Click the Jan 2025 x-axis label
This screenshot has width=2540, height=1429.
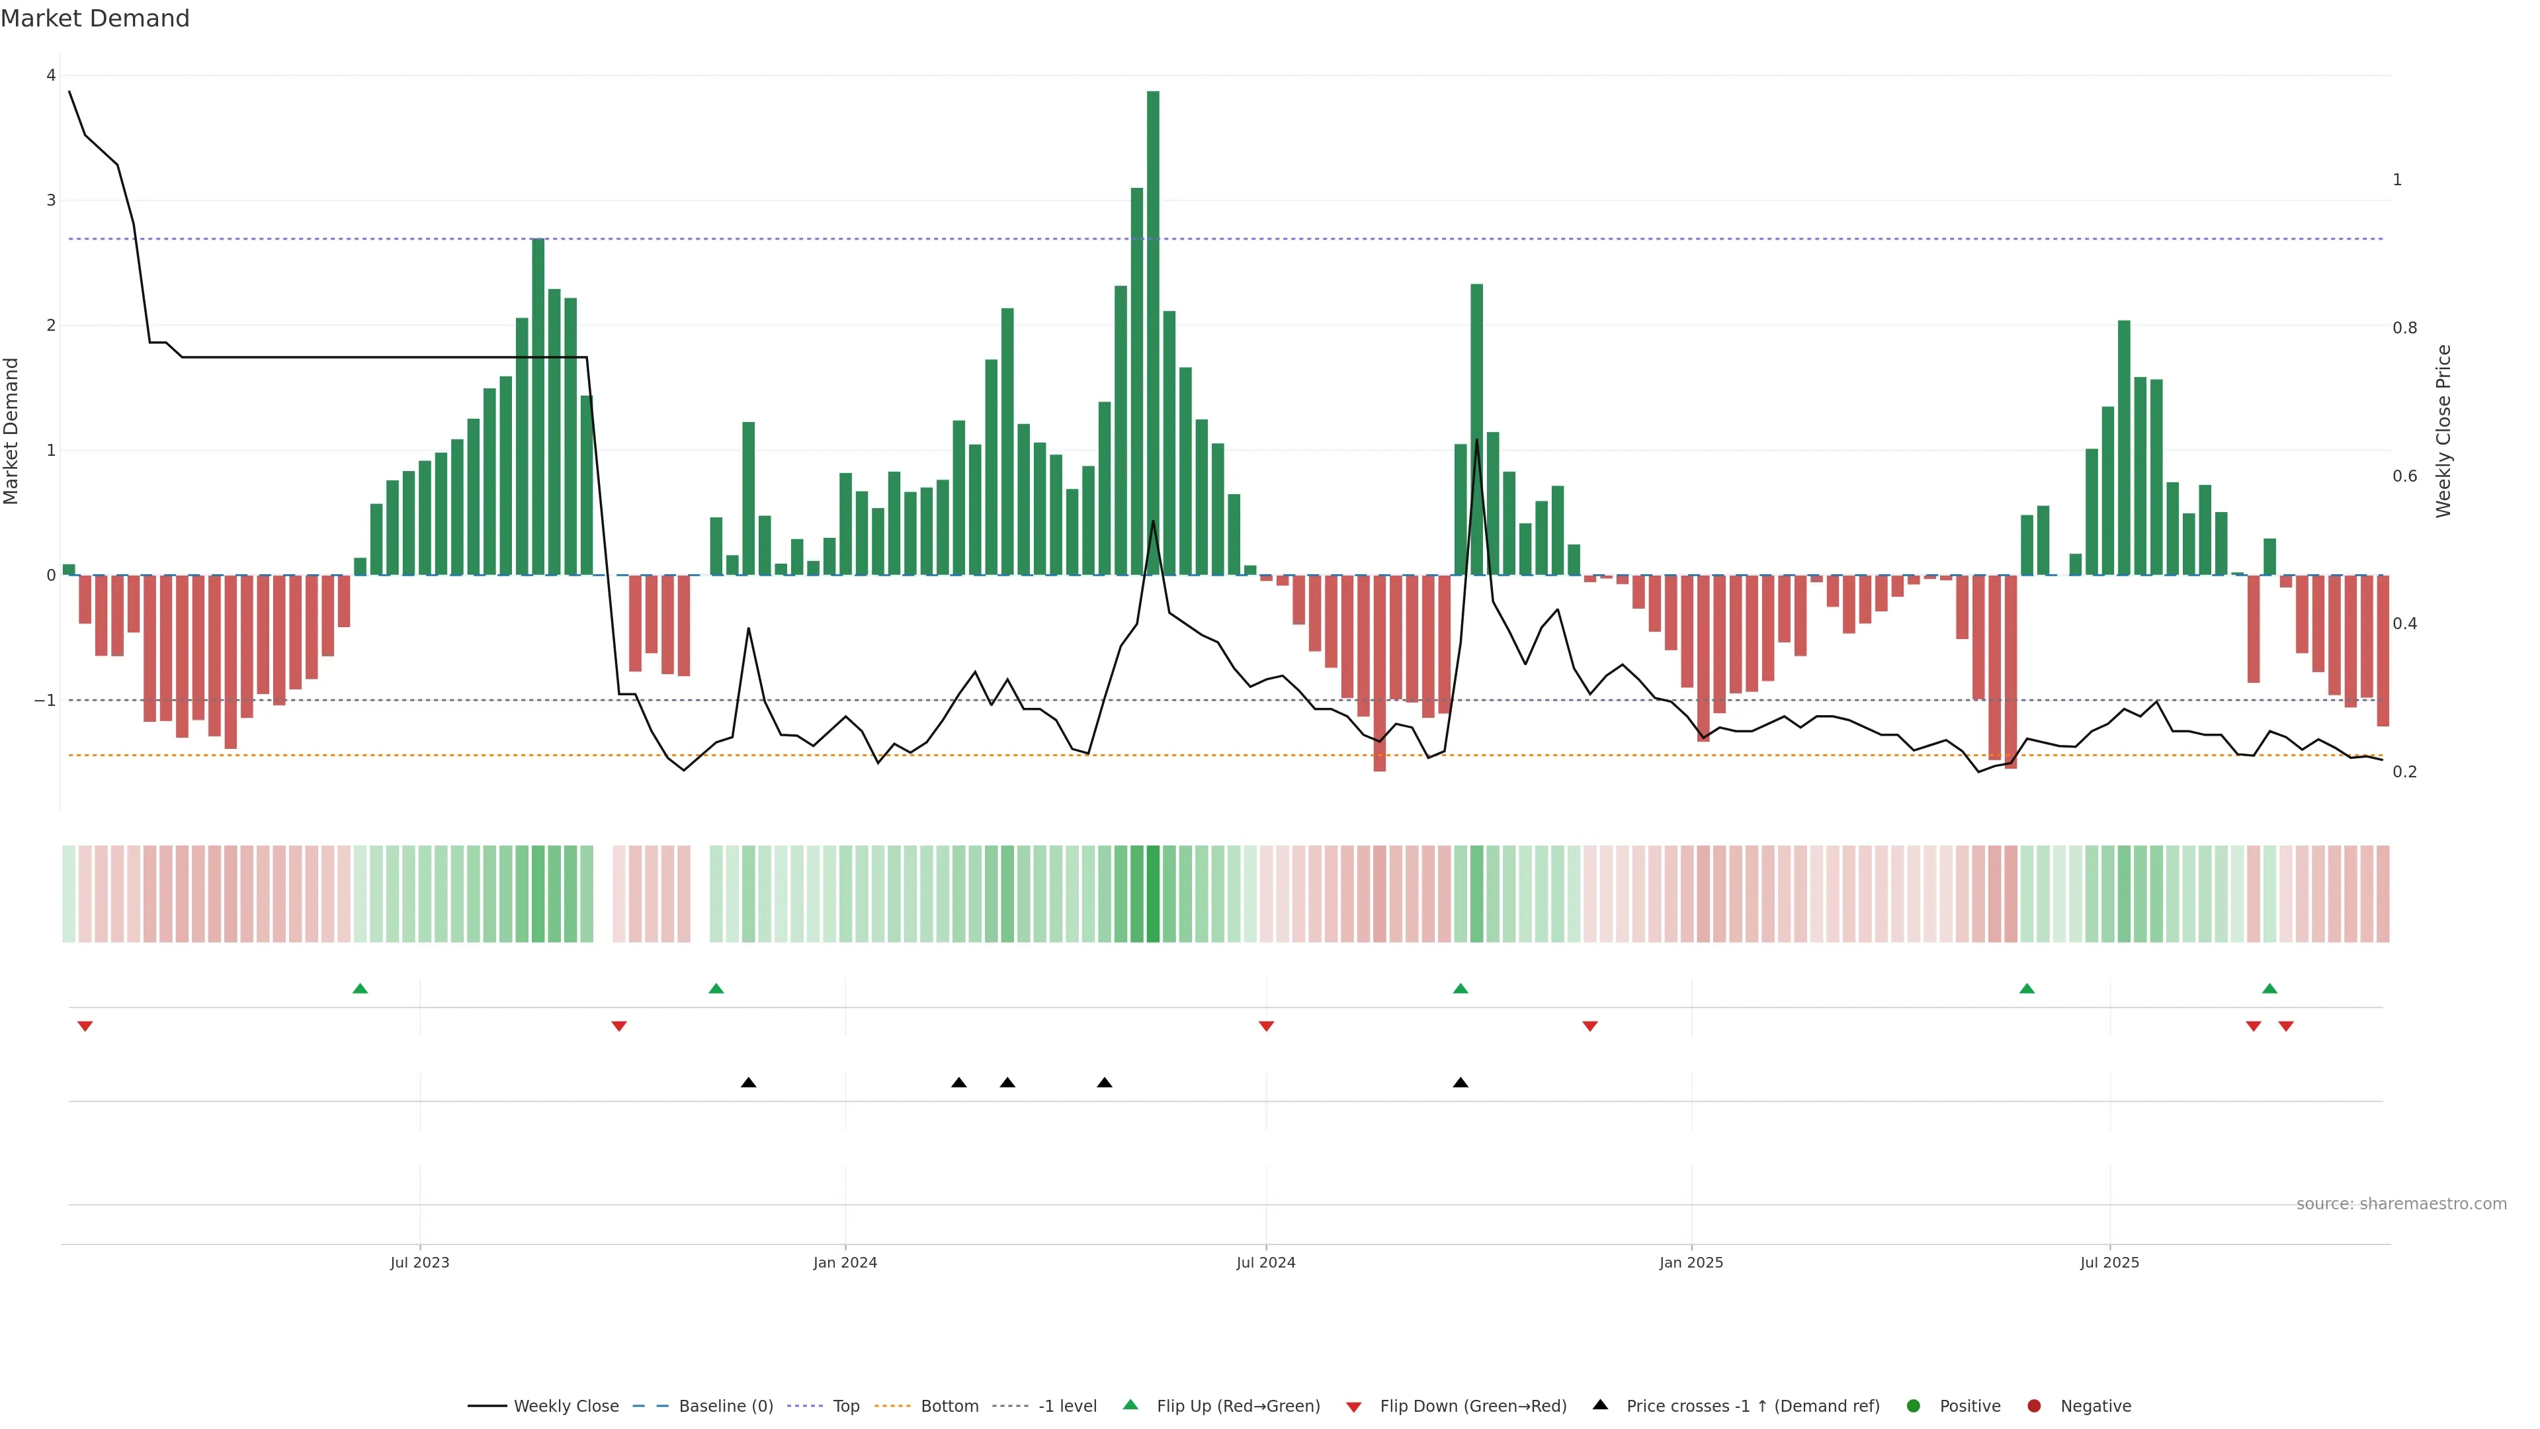tap(1691, 1262)
